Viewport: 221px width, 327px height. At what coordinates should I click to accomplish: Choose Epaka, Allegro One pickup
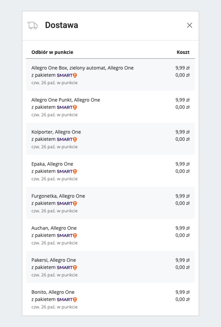point(52,164)
